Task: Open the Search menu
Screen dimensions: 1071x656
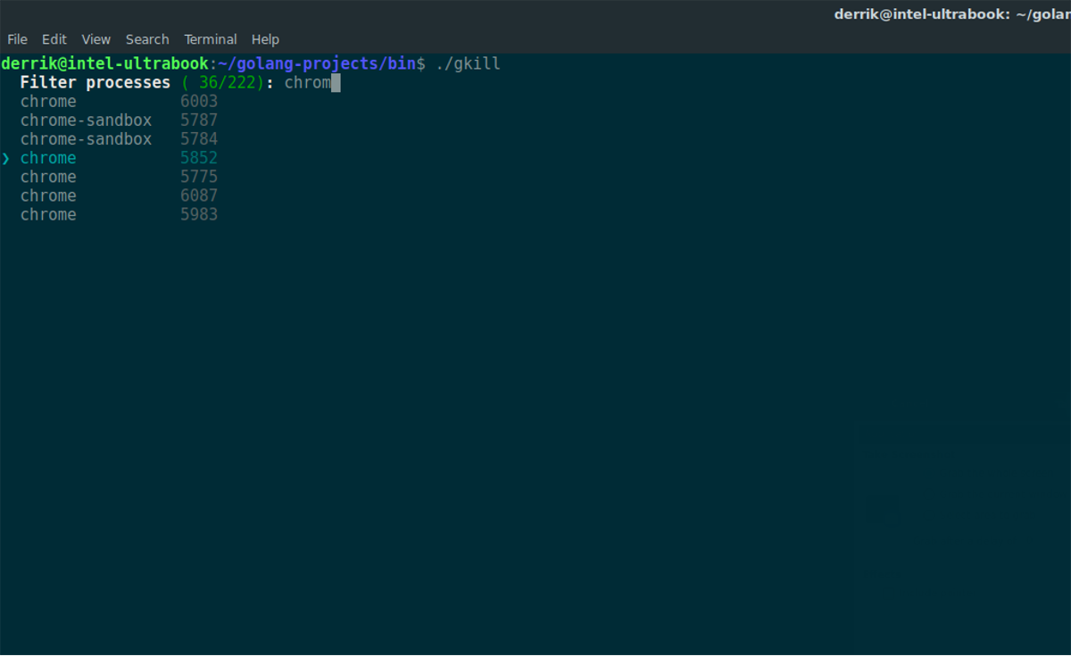Action: coord(147,39)
